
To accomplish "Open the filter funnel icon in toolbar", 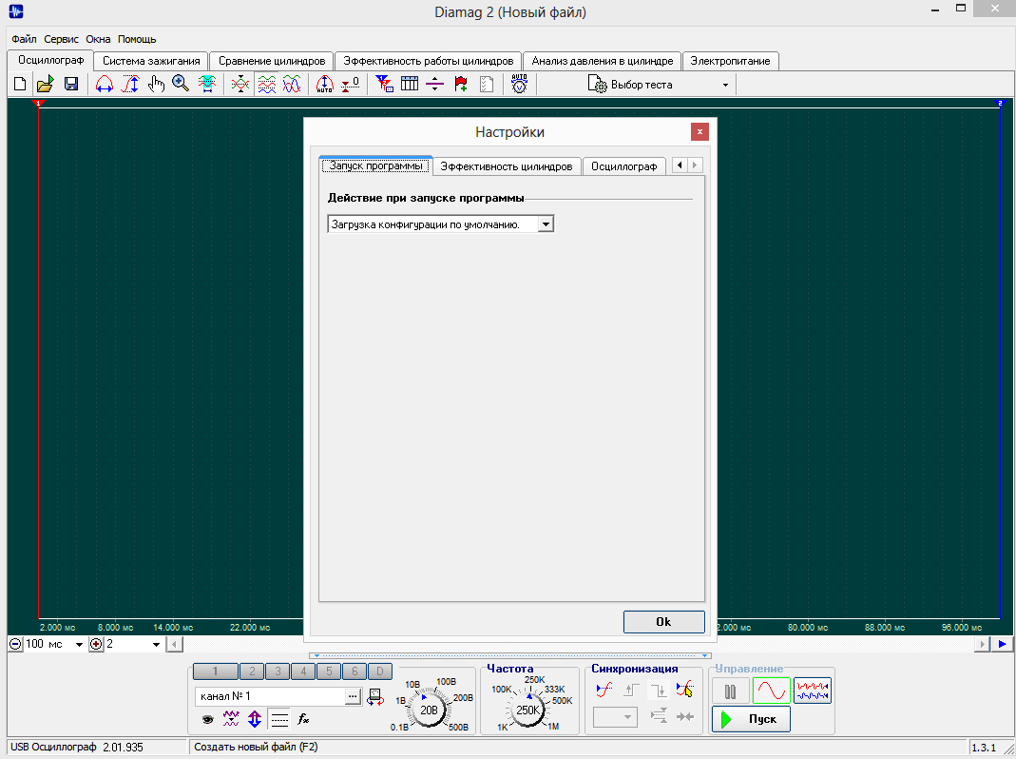I will (384, 84).
